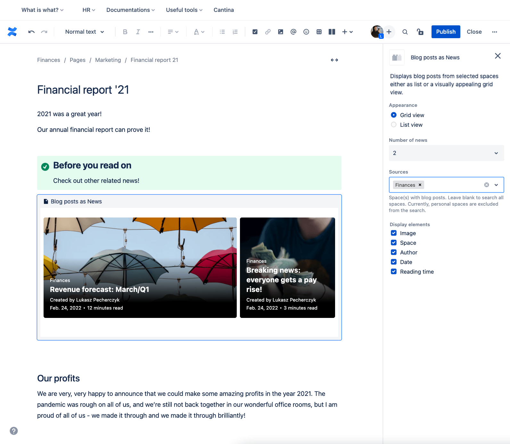
Task: Uncheck the Reading time display element
Action: 394,271
